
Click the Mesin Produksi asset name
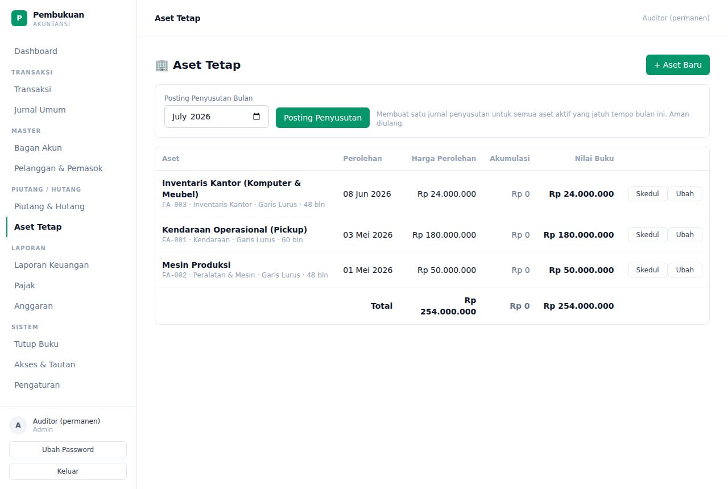click(x=196, y=265)
